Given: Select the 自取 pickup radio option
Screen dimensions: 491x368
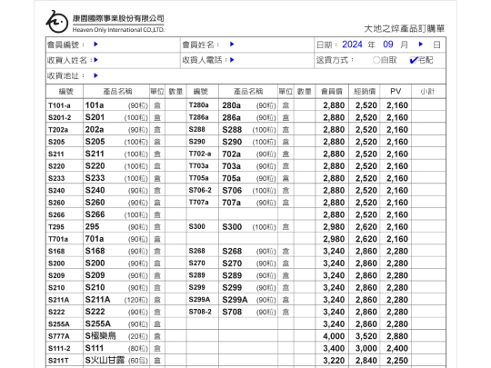Looking at the screenshot, I should click(376, 60).
